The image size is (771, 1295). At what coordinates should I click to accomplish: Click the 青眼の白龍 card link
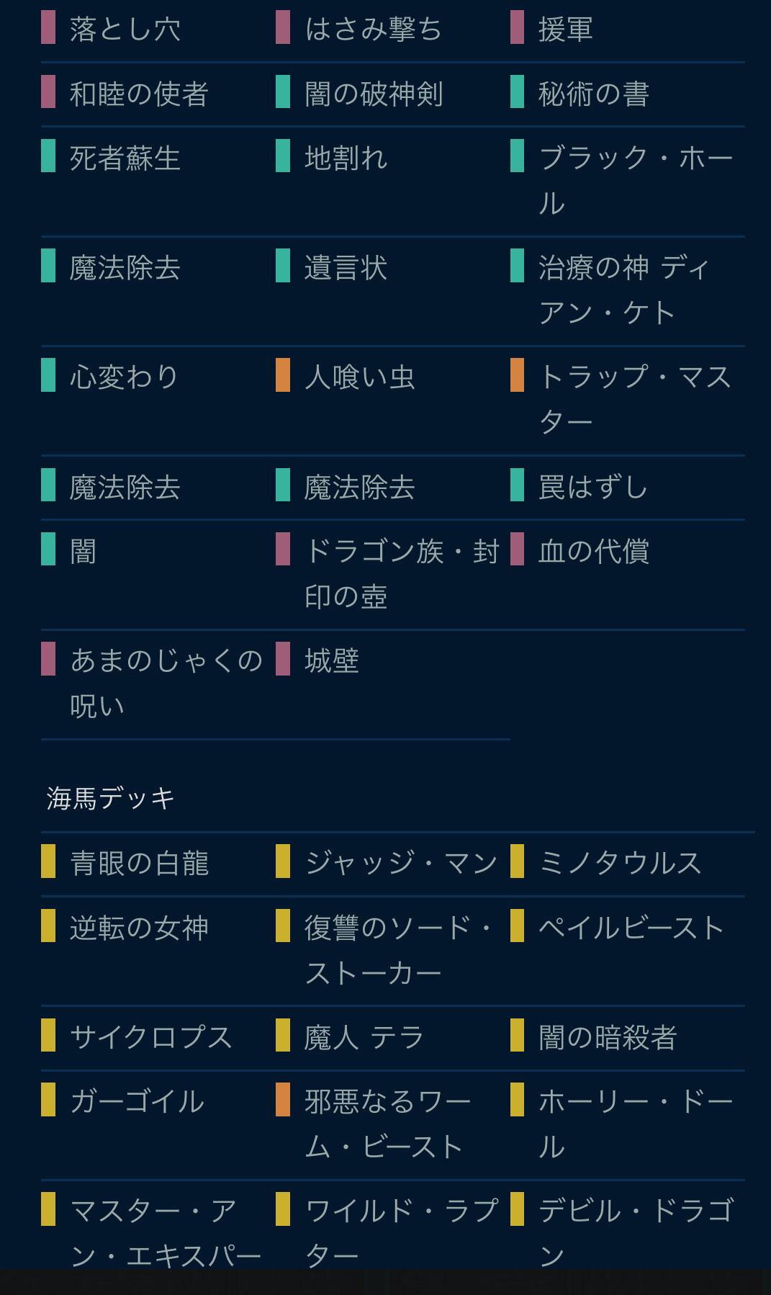tap(139, 863)
